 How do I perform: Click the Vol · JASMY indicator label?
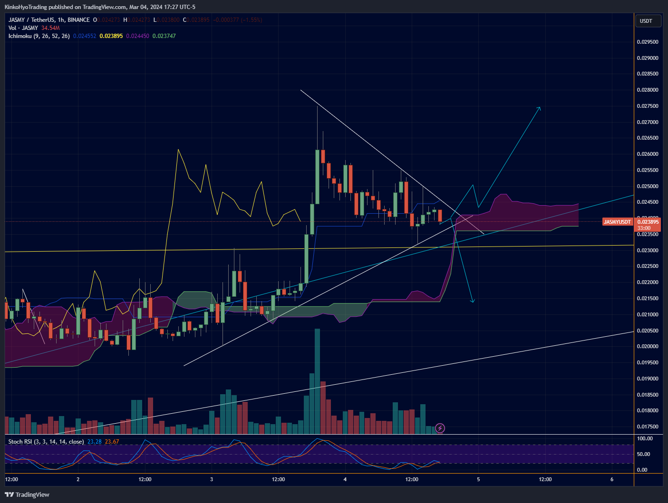point(23,28)
